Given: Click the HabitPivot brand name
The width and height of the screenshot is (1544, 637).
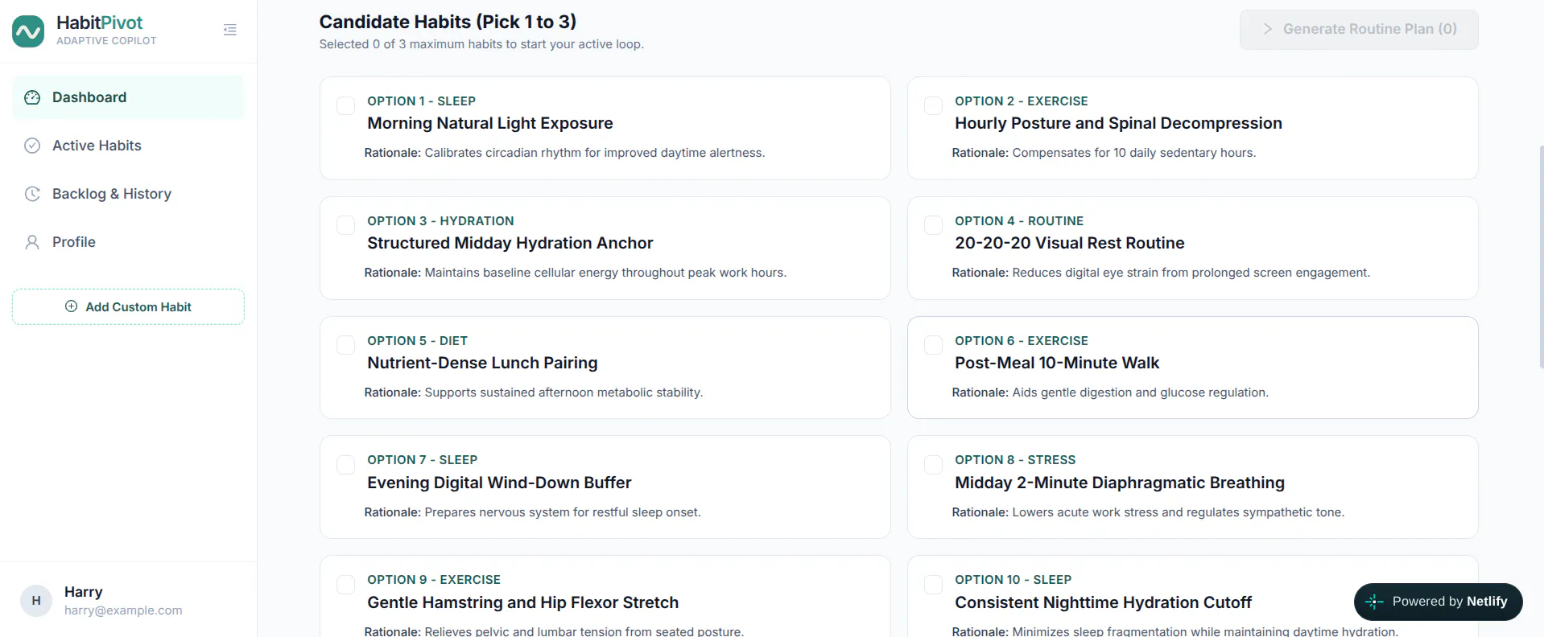Looking at the screenshot, I should pos(99,23).
